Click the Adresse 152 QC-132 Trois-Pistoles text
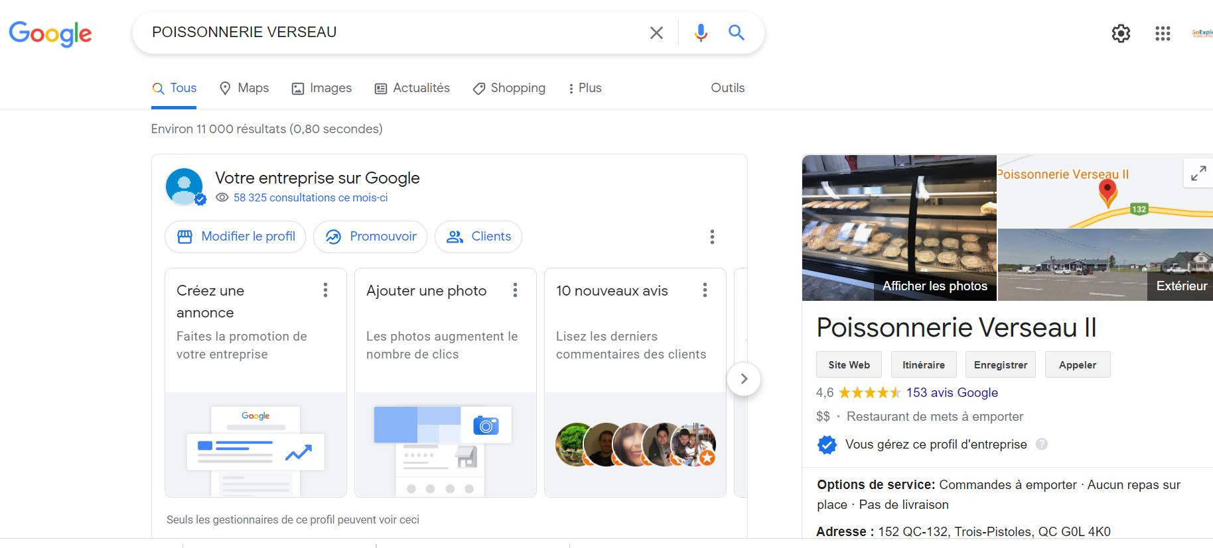Viewport: 1213px width, 548px height. click(x=963, y=531)
